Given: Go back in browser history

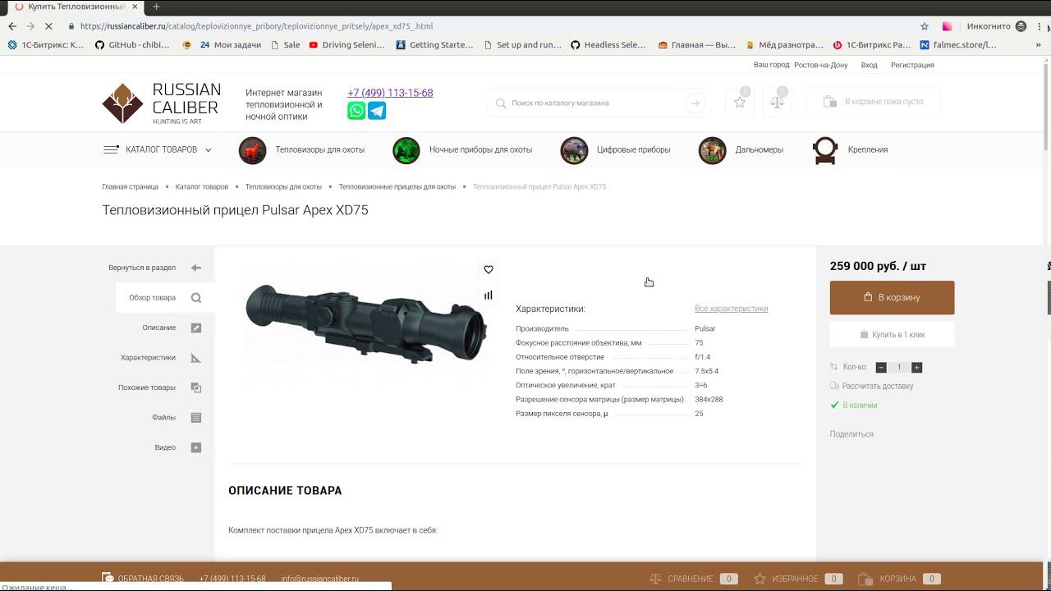Looking at the screenshot, I should 12,26.
